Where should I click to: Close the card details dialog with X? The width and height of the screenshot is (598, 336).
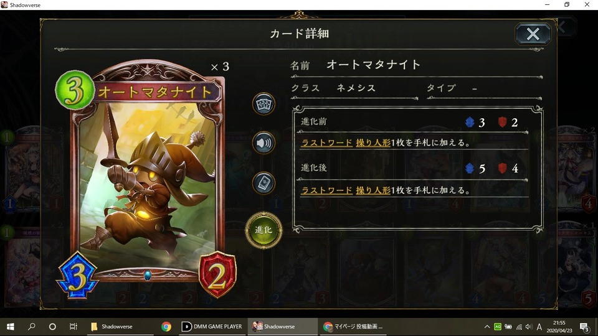[533, 34]
